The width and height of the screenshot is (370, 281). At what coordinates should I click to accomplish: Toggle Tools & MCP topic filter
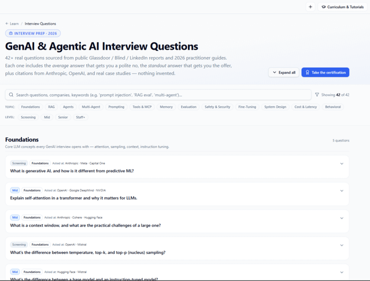[x=142, y=107]
